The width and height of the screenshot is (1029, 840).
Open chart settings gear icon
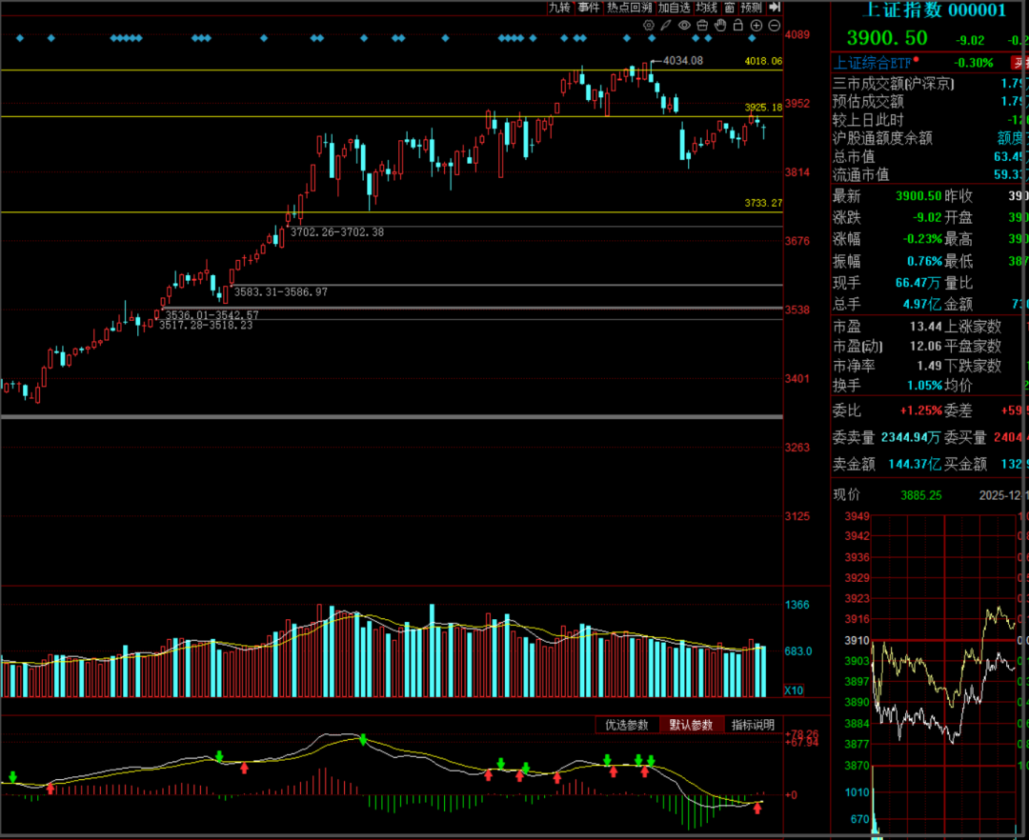tap(649, 25)
